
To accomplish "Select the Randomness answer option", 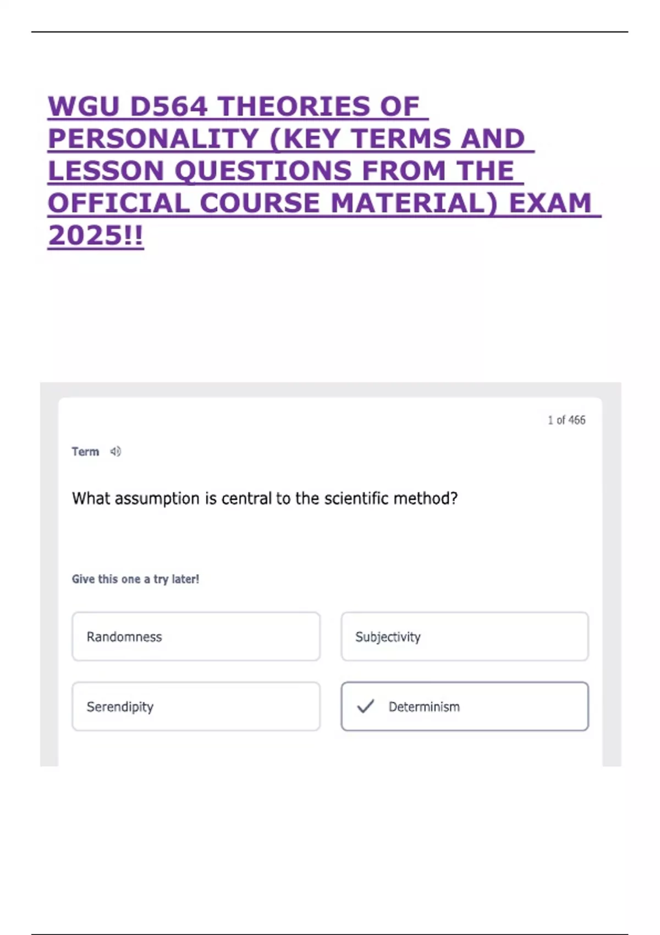I will (195, 637).
